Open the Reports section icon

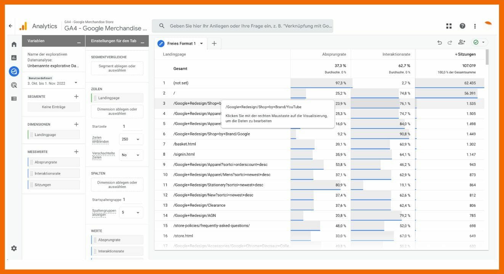[14, 57]
